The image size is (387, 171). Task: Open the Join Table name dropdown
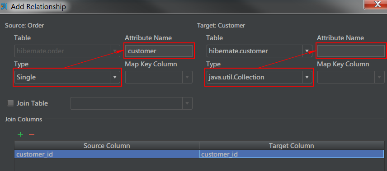(x=131, y=103)
